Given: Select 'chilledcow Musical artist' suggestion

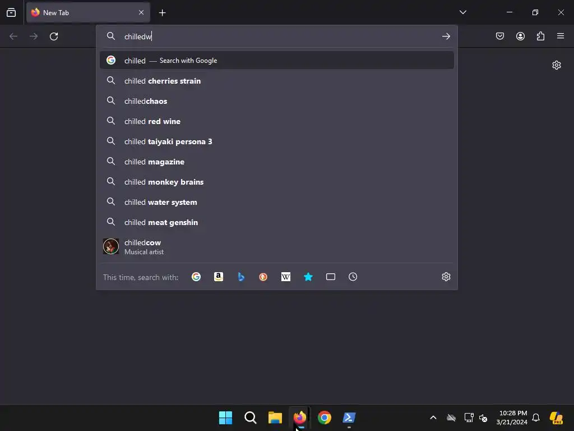Looking at the screenshot, I should coord(277,247).
